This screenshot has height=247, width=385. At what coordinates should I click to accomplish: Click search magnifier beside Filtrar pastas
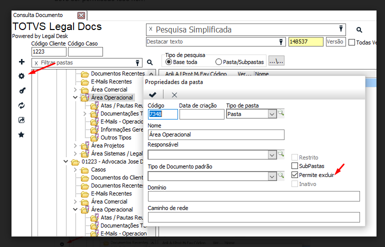coord(150,62)
